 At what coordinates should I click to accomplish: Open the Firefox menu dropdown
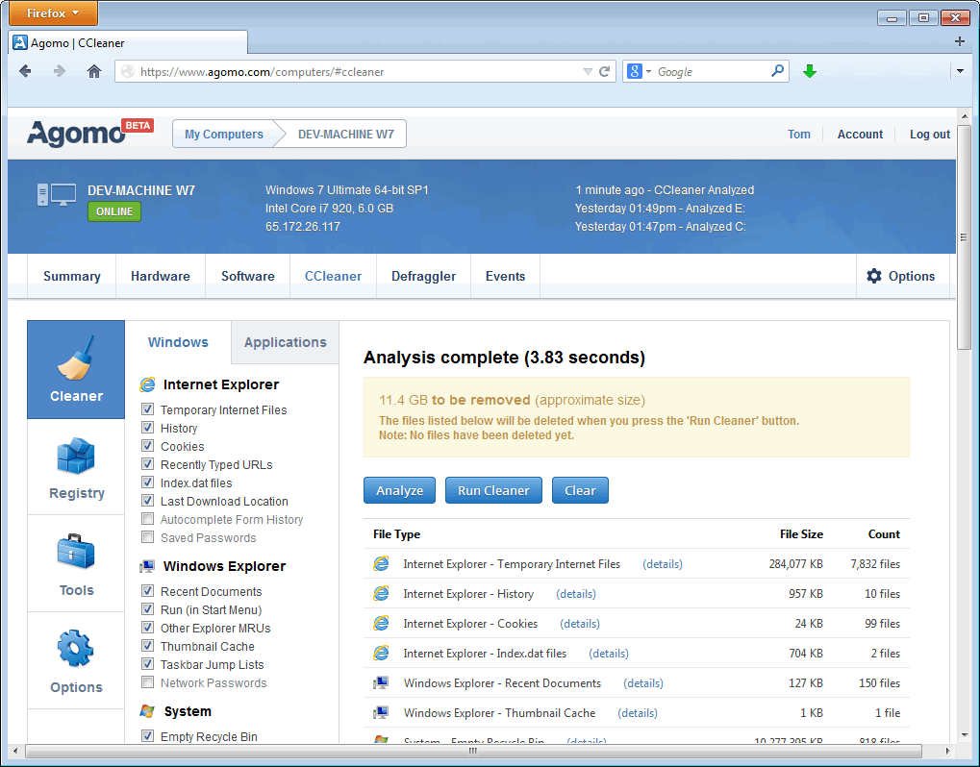coord(53,13)
